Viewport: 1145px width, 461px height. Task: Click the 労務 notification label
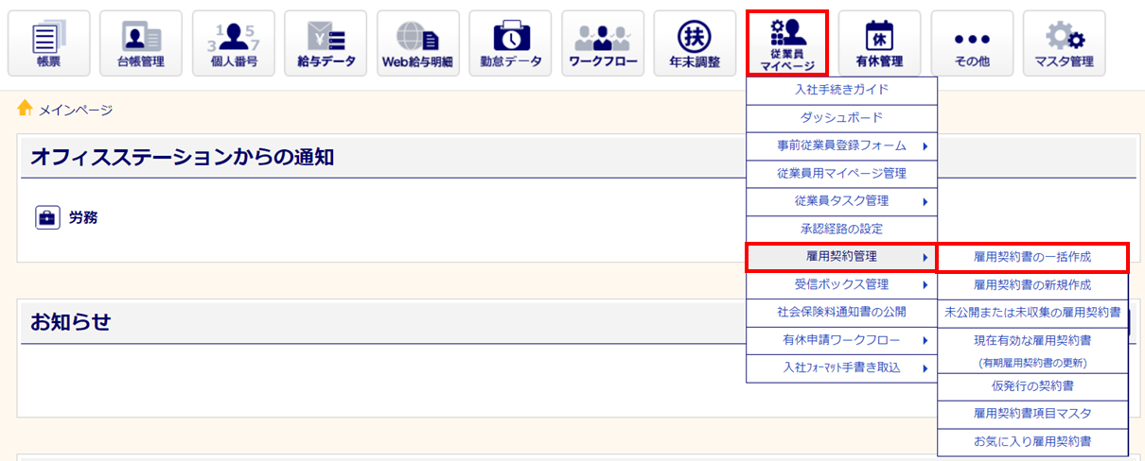(x=83, y=217)
